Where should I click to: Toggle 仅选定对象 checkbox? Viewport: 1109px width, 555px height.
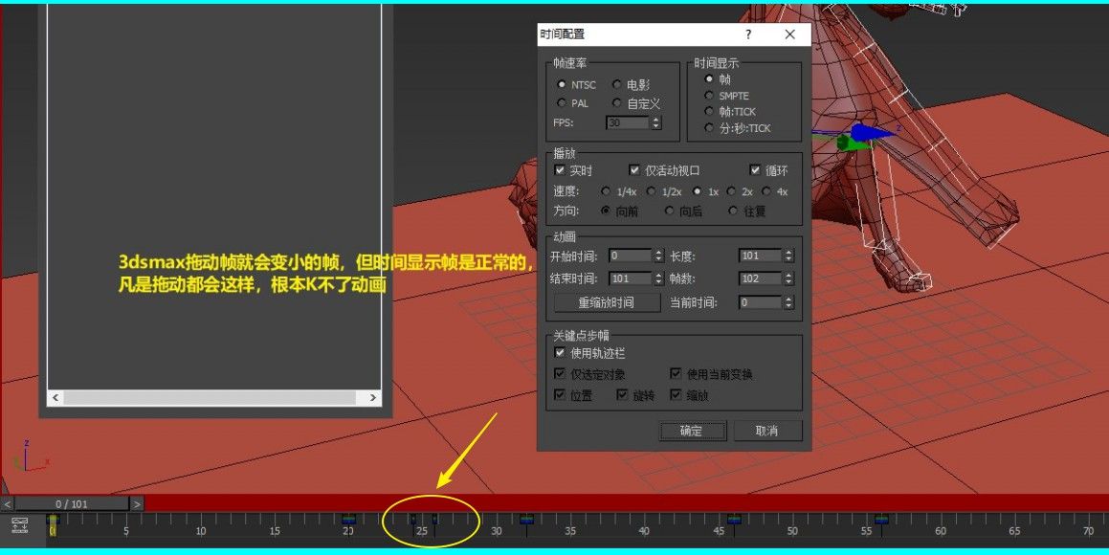click(x=560, y=373)
